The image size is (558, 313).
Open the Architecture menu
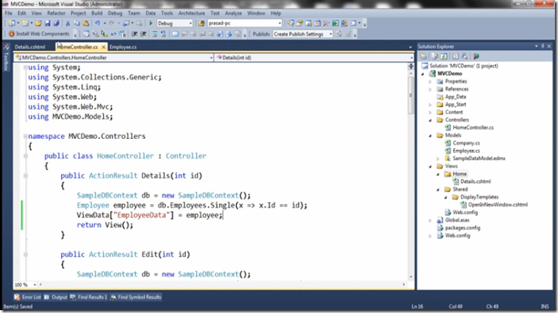point(191,13)
